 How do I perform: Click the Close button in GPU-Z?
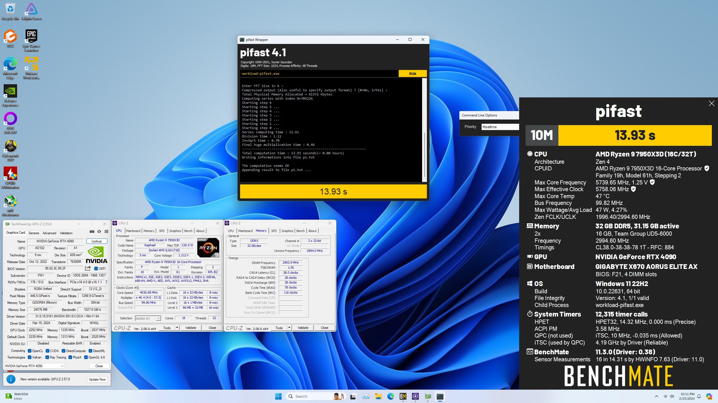[x=99, y=366]
